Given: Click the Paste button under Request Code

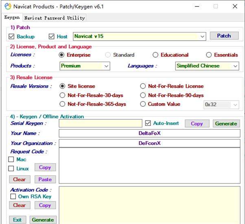Looking at the screenshot, I should point(45,179).
